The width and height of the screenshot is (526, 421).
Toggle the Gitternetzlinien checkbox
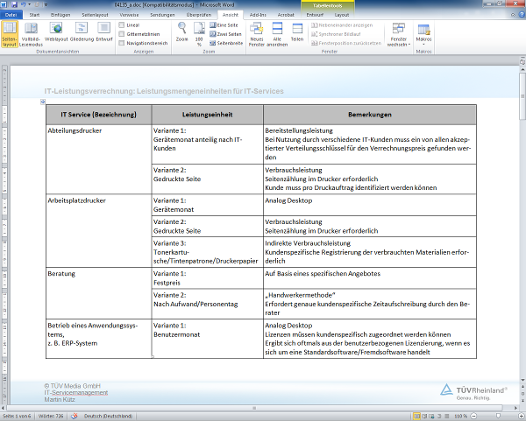pyautogui.click(x=122, y=34)
